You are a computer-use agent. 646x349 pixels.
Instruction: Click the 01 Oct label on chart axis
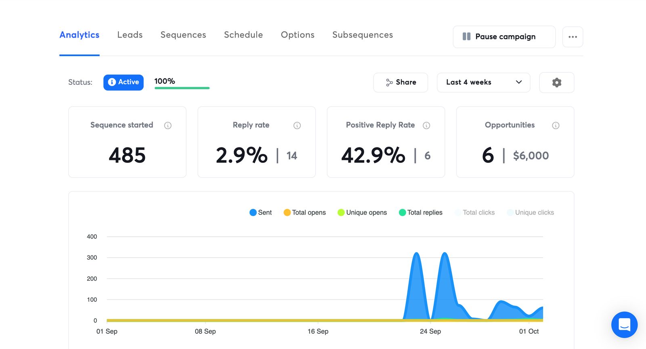(x=529, y=332)
